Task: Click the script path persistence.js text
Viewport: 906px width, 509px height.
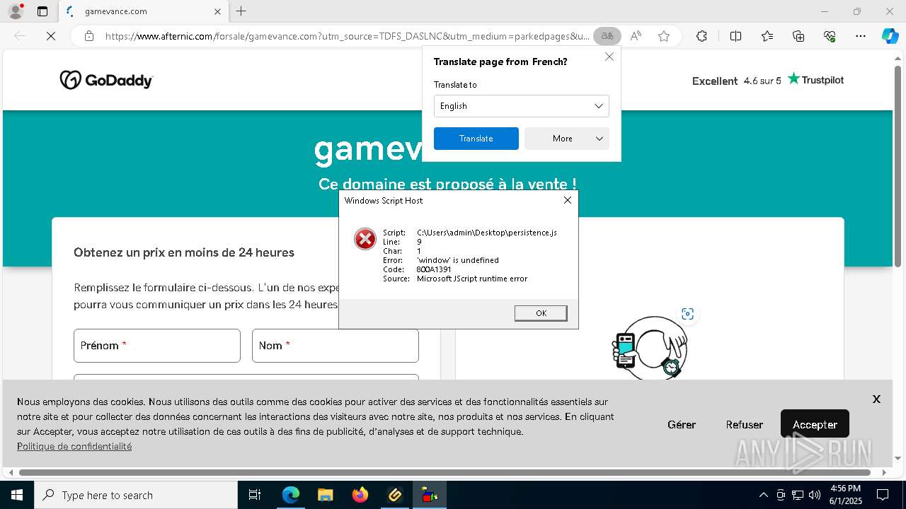Action: 487,233
